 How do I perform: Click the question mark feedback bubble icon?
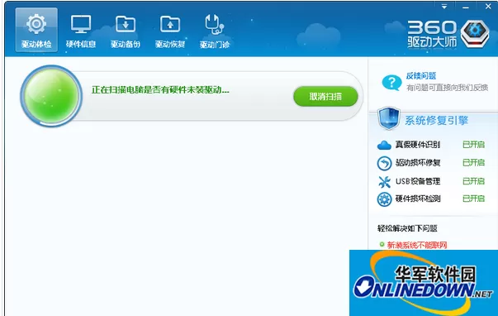(391, 83)
